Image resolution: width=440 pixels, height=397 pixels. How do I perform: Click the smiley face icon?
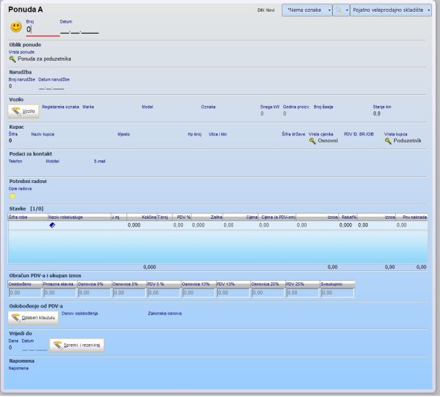coord(16,28)
